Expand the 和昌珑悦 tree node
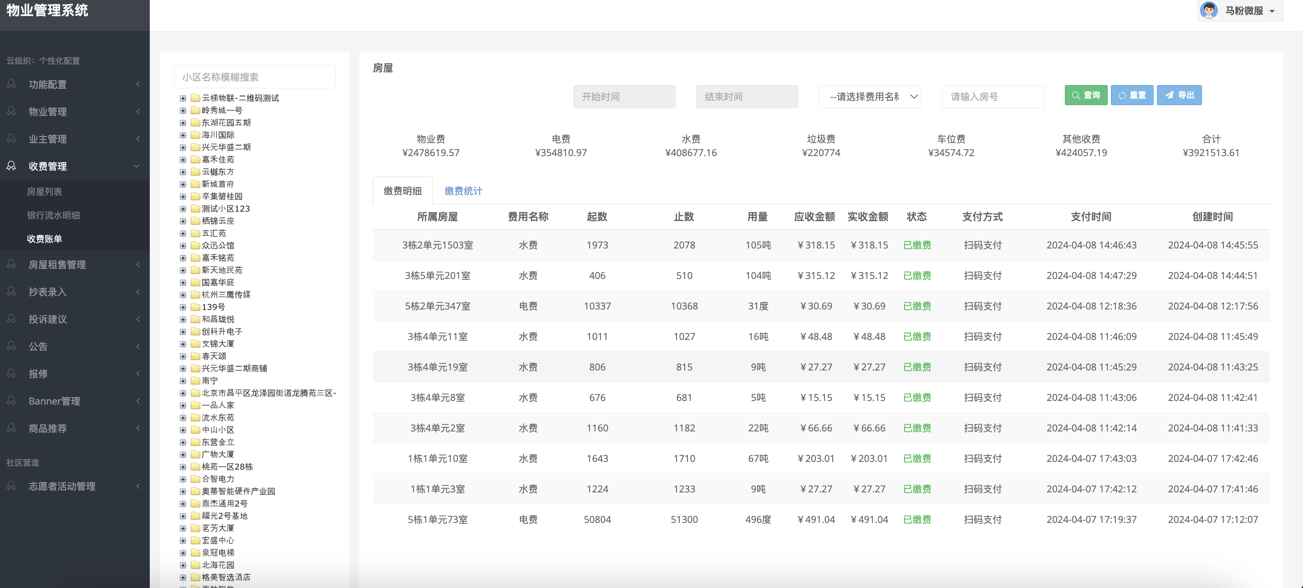The image size is (1303, 588). point(183,319)
